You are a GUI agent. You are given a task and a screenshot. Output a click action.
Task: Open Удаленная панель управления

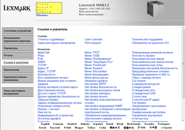click(18, 79)
